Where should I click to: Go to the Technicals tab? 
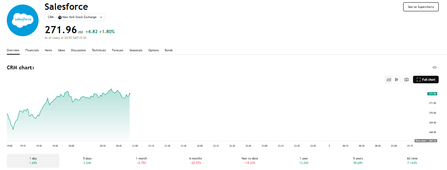tap(99, 50)
